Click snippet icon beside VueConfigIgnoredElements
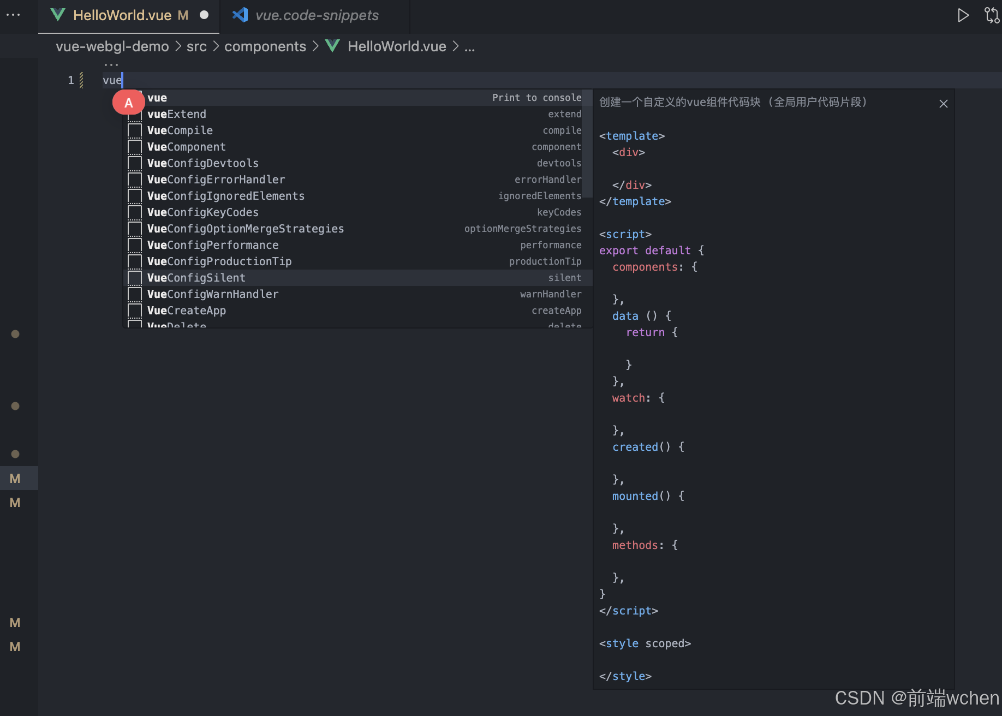This screenshot has width=1002, height=716. pyautogui.click(x=135, y=196)
